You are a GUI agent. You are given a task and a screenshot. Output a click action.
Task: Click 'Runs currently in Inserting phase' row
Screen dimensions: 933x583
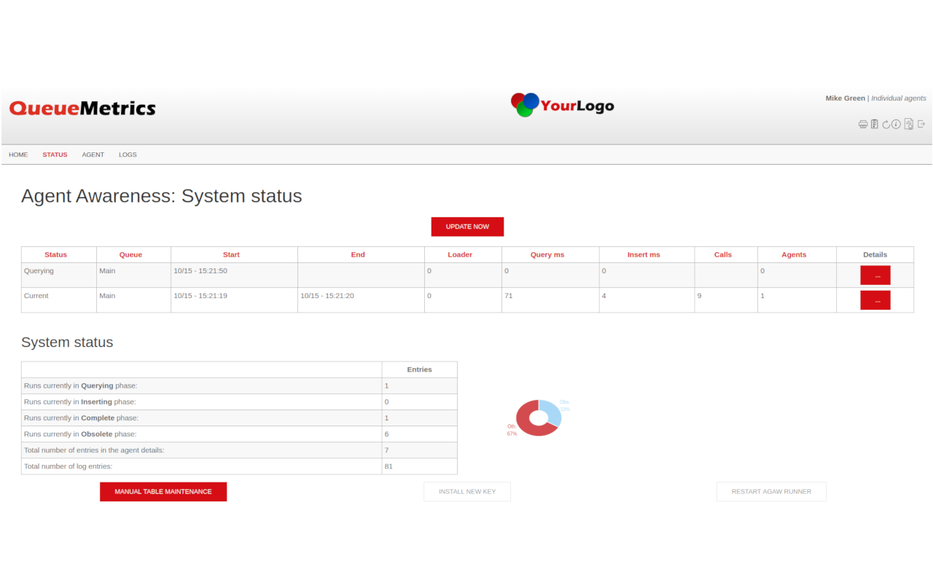(239, 402)
